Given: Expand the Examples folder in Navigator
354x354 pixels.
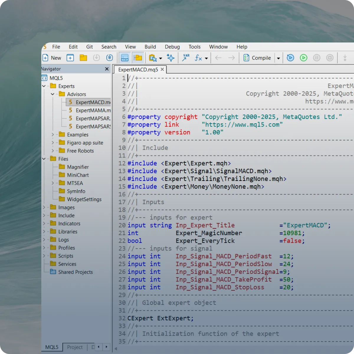Looking at the screenshot, I should [x=53, y=135].
